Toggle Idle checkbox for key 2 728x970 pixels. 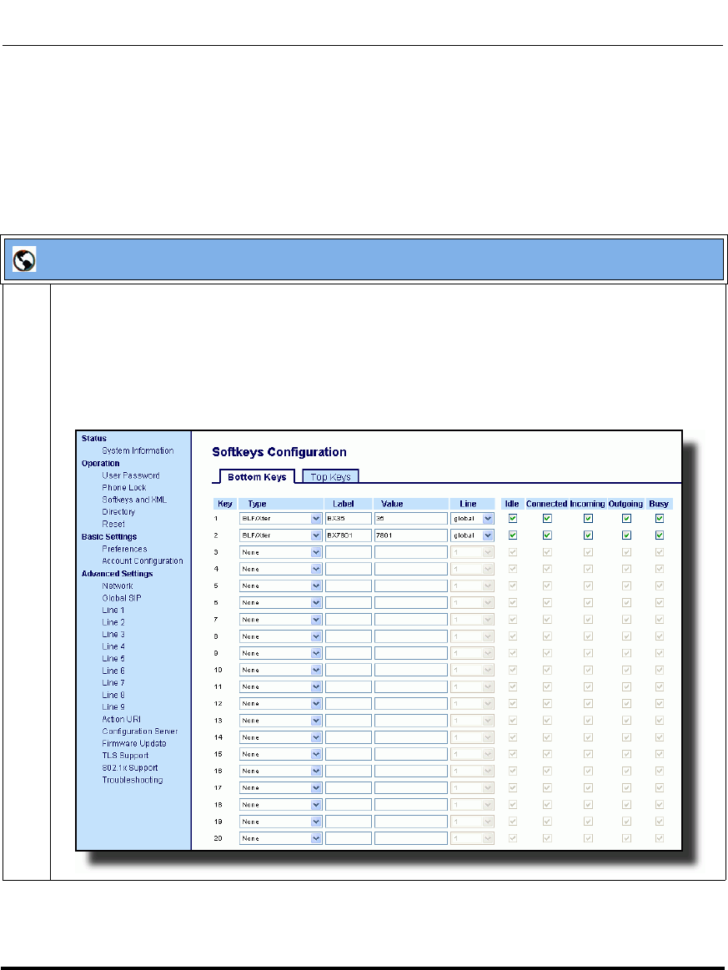click(x=513, y=535)
